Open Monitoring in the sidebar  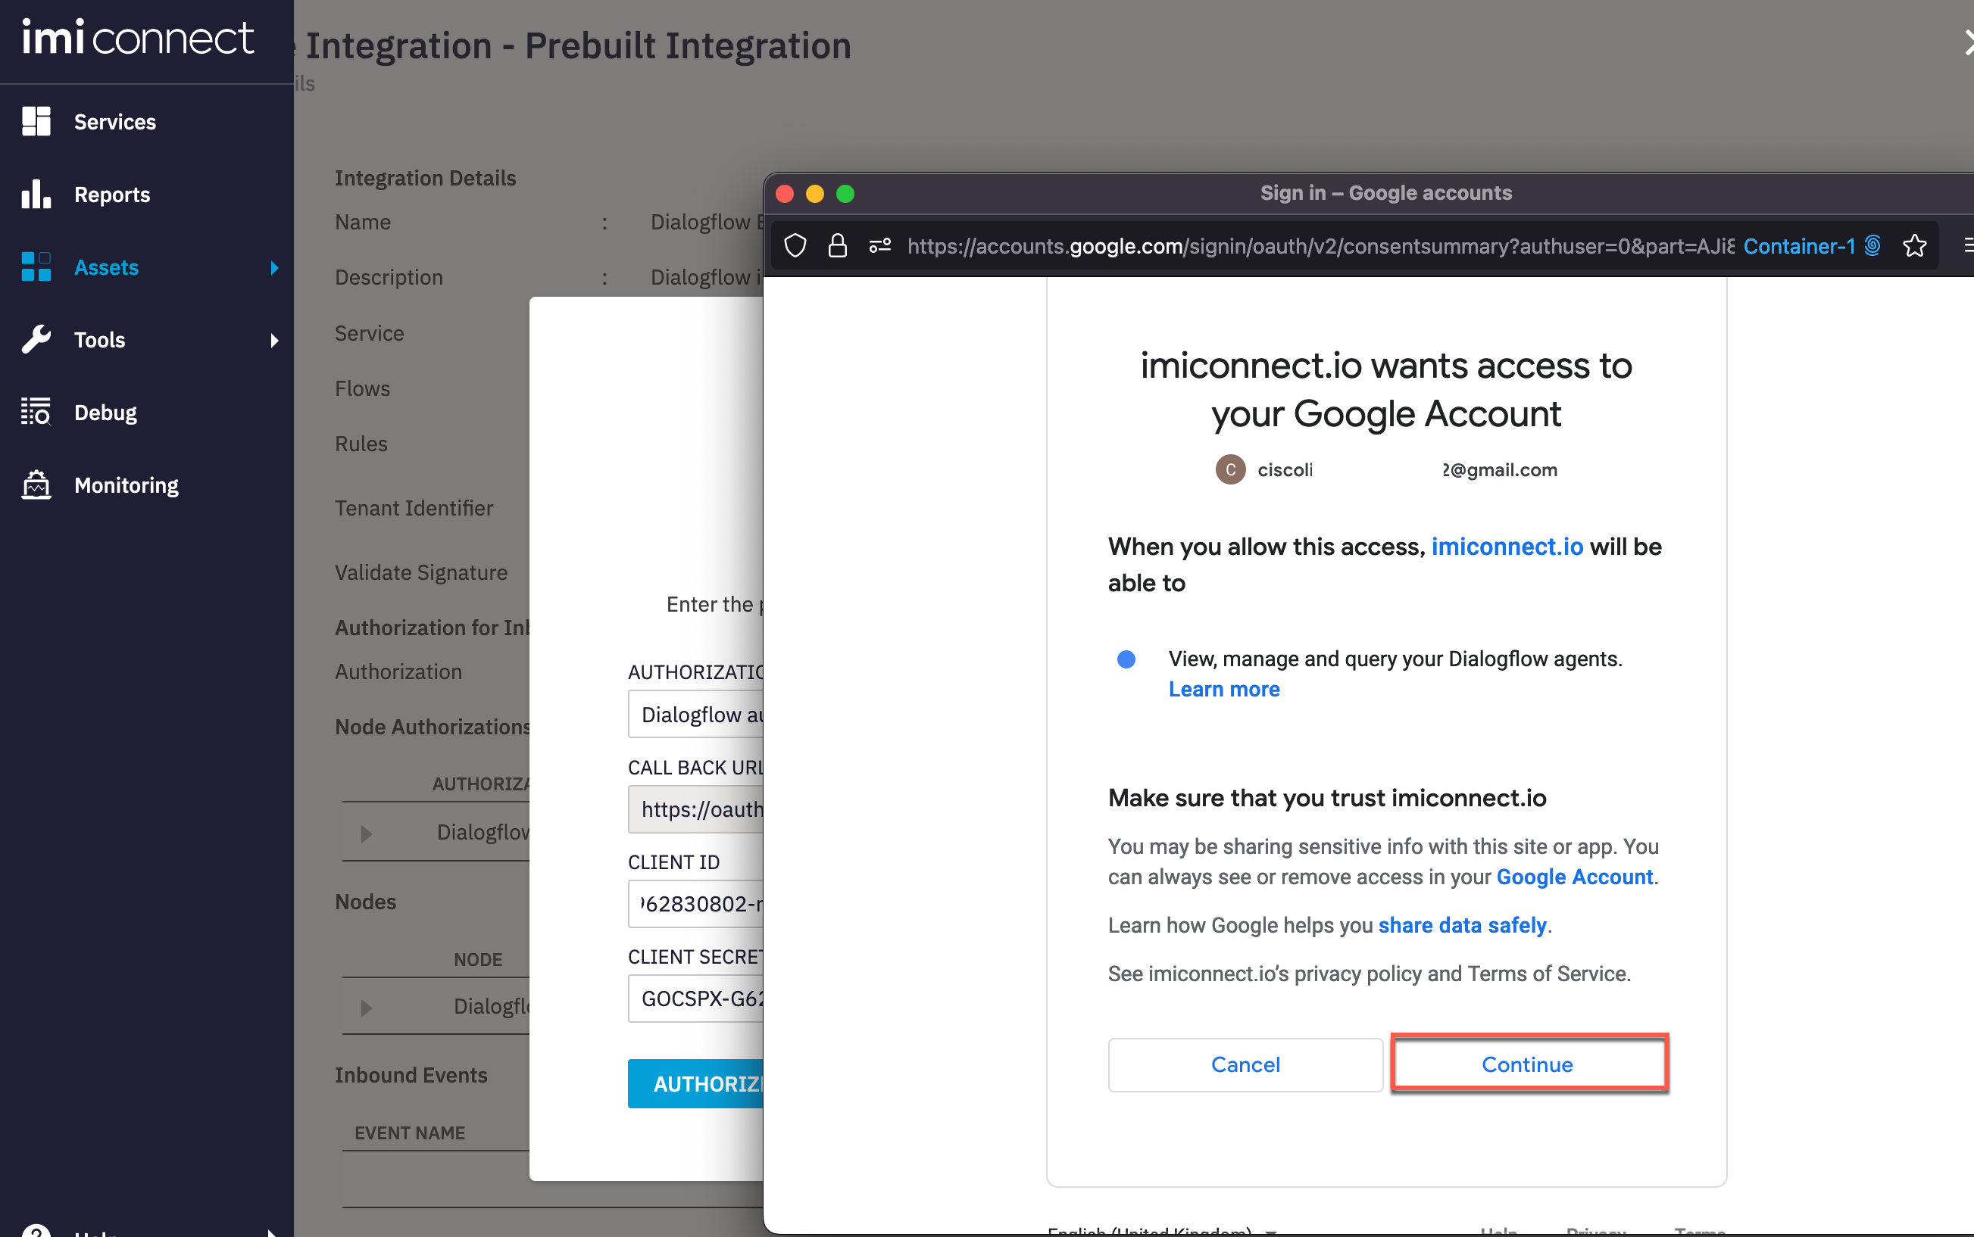[126, 485]
